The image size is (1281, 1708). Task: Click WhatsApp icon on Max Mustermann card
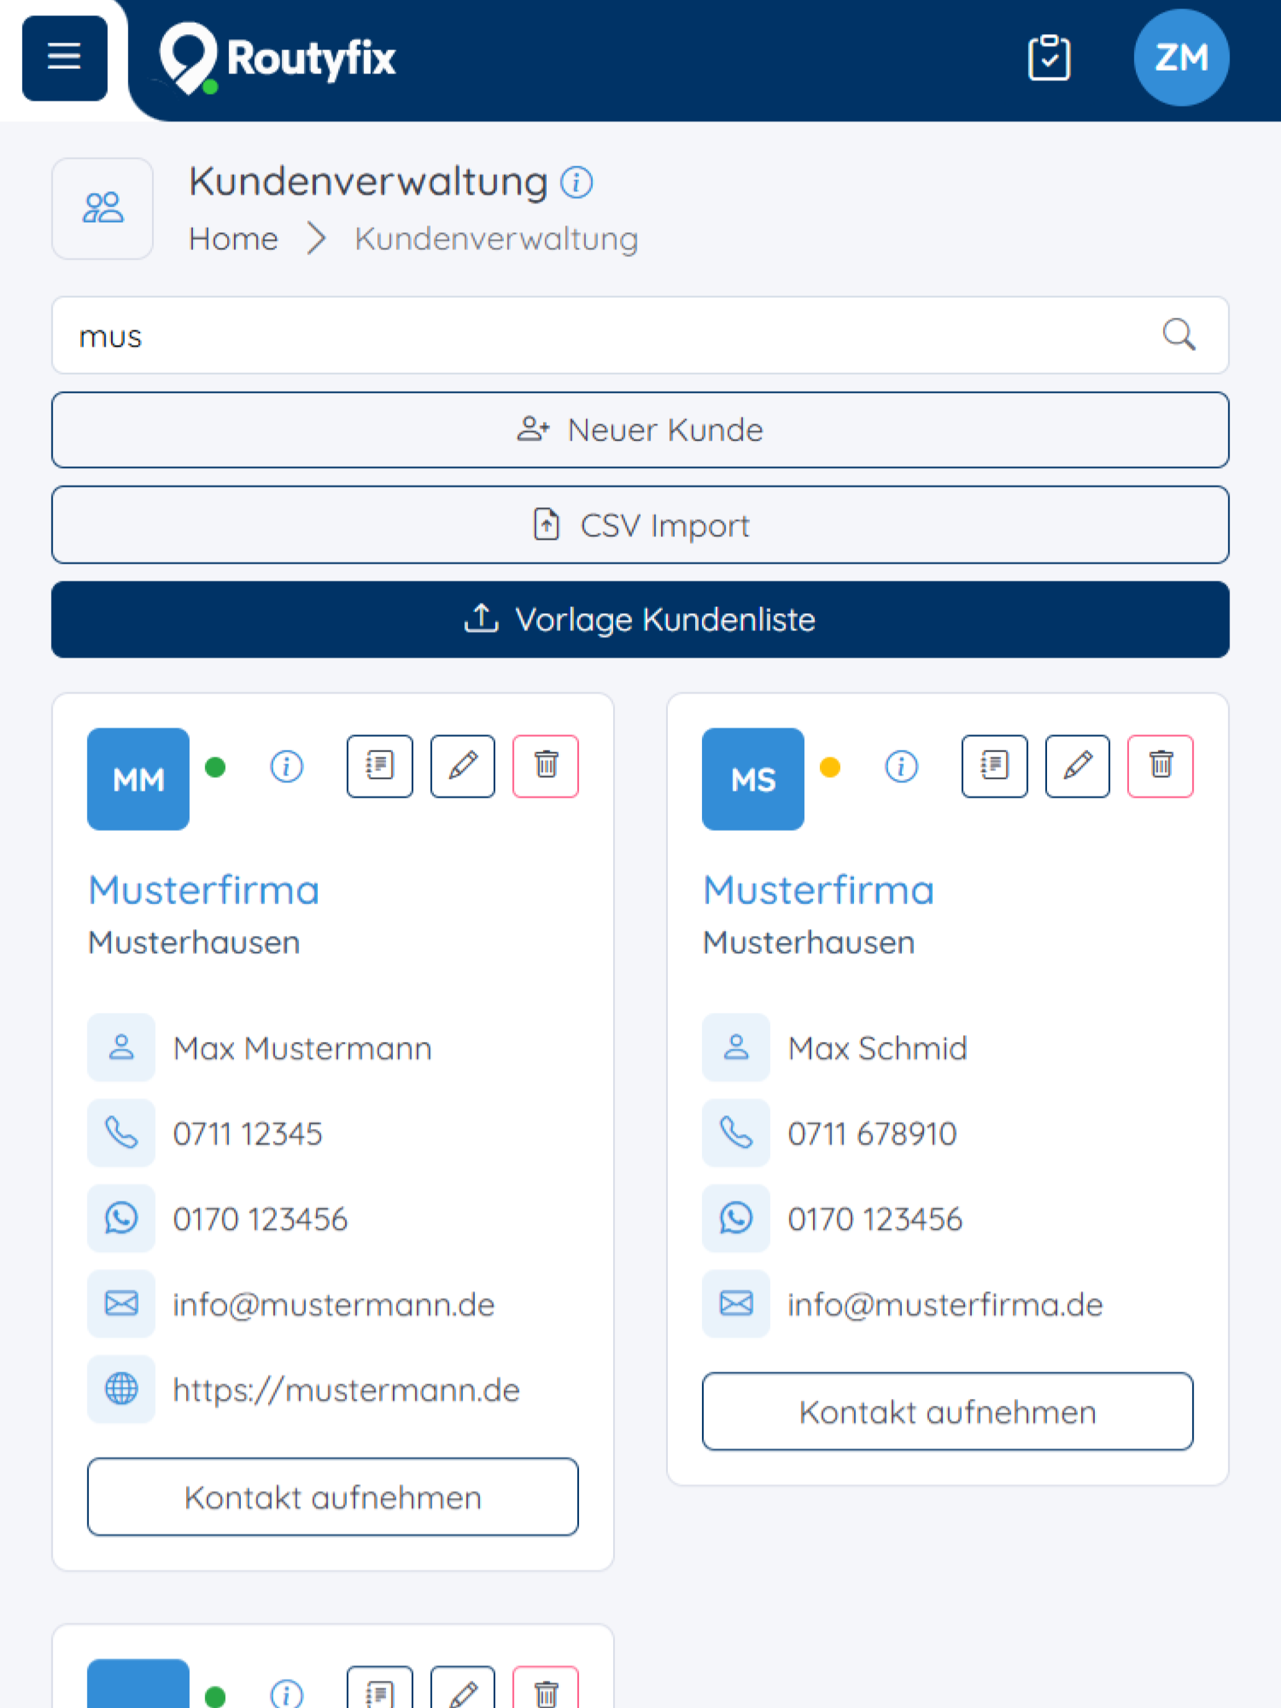121,1218
